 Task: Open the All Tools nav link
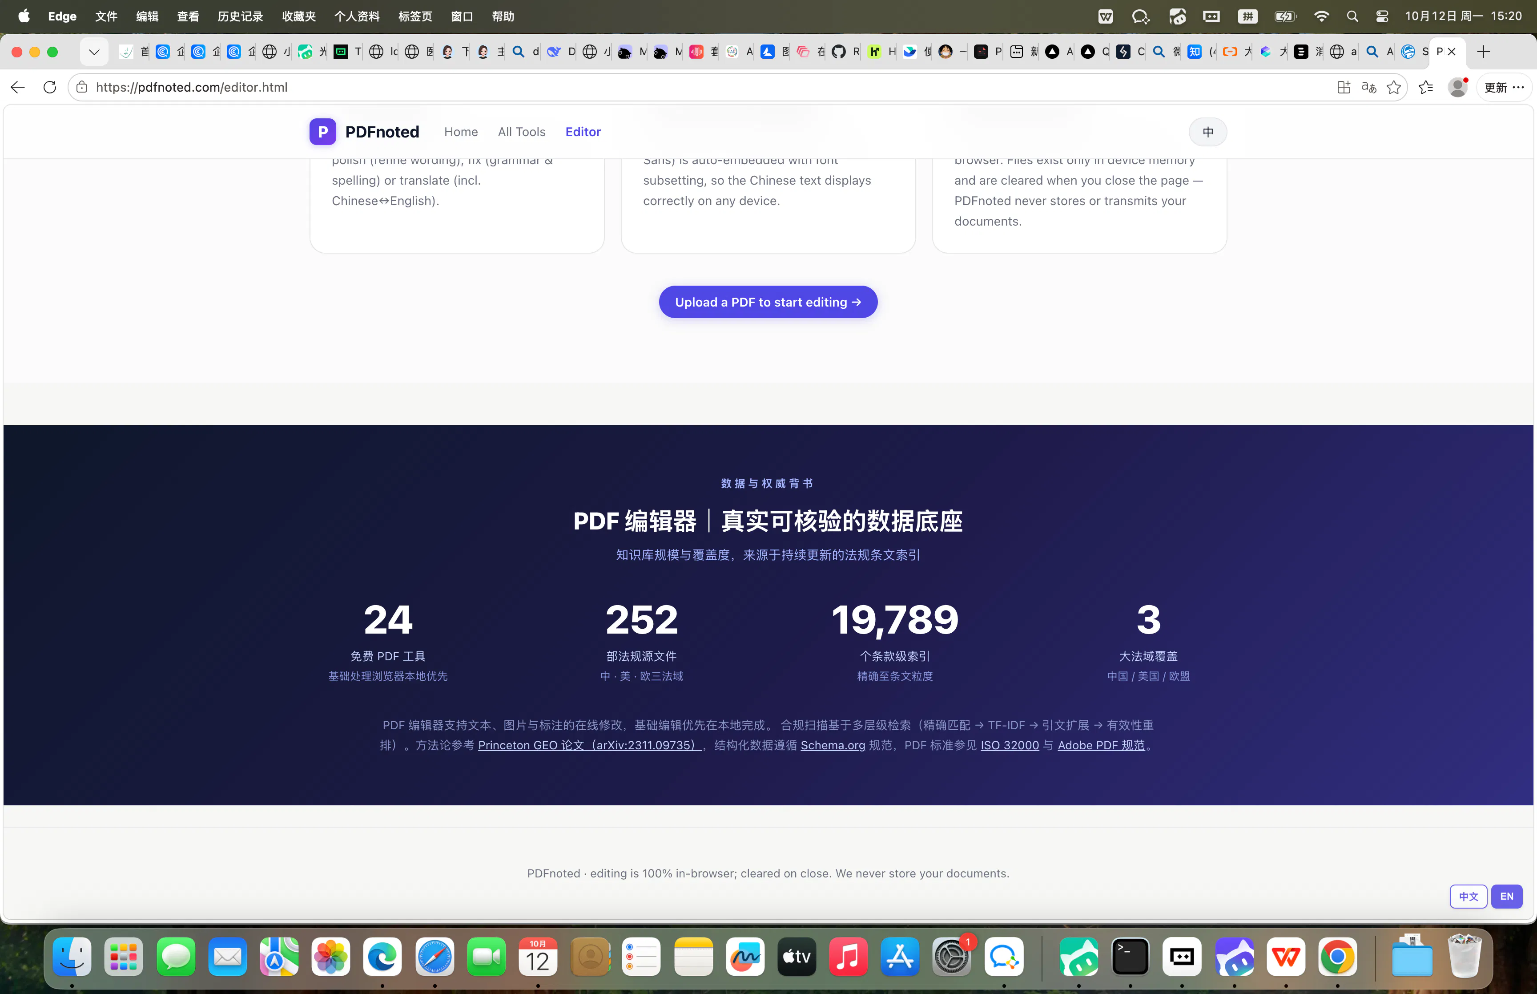(x=521, y=132)
